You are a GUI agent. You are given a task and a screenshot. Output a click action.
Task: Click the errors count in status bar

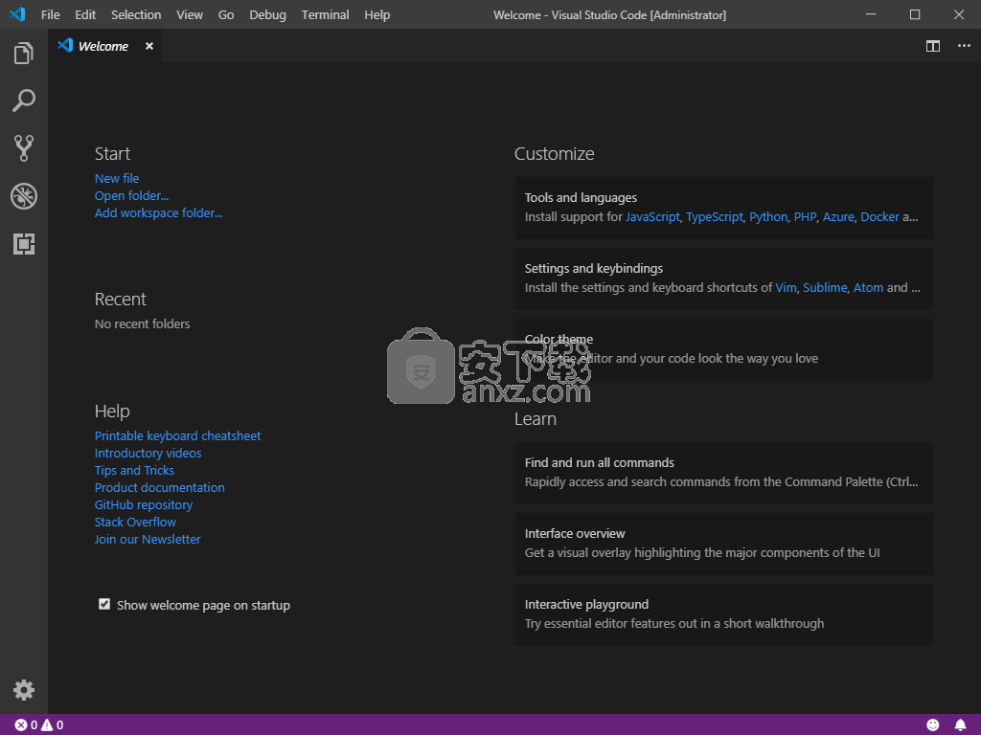click(x=26, y=725)
